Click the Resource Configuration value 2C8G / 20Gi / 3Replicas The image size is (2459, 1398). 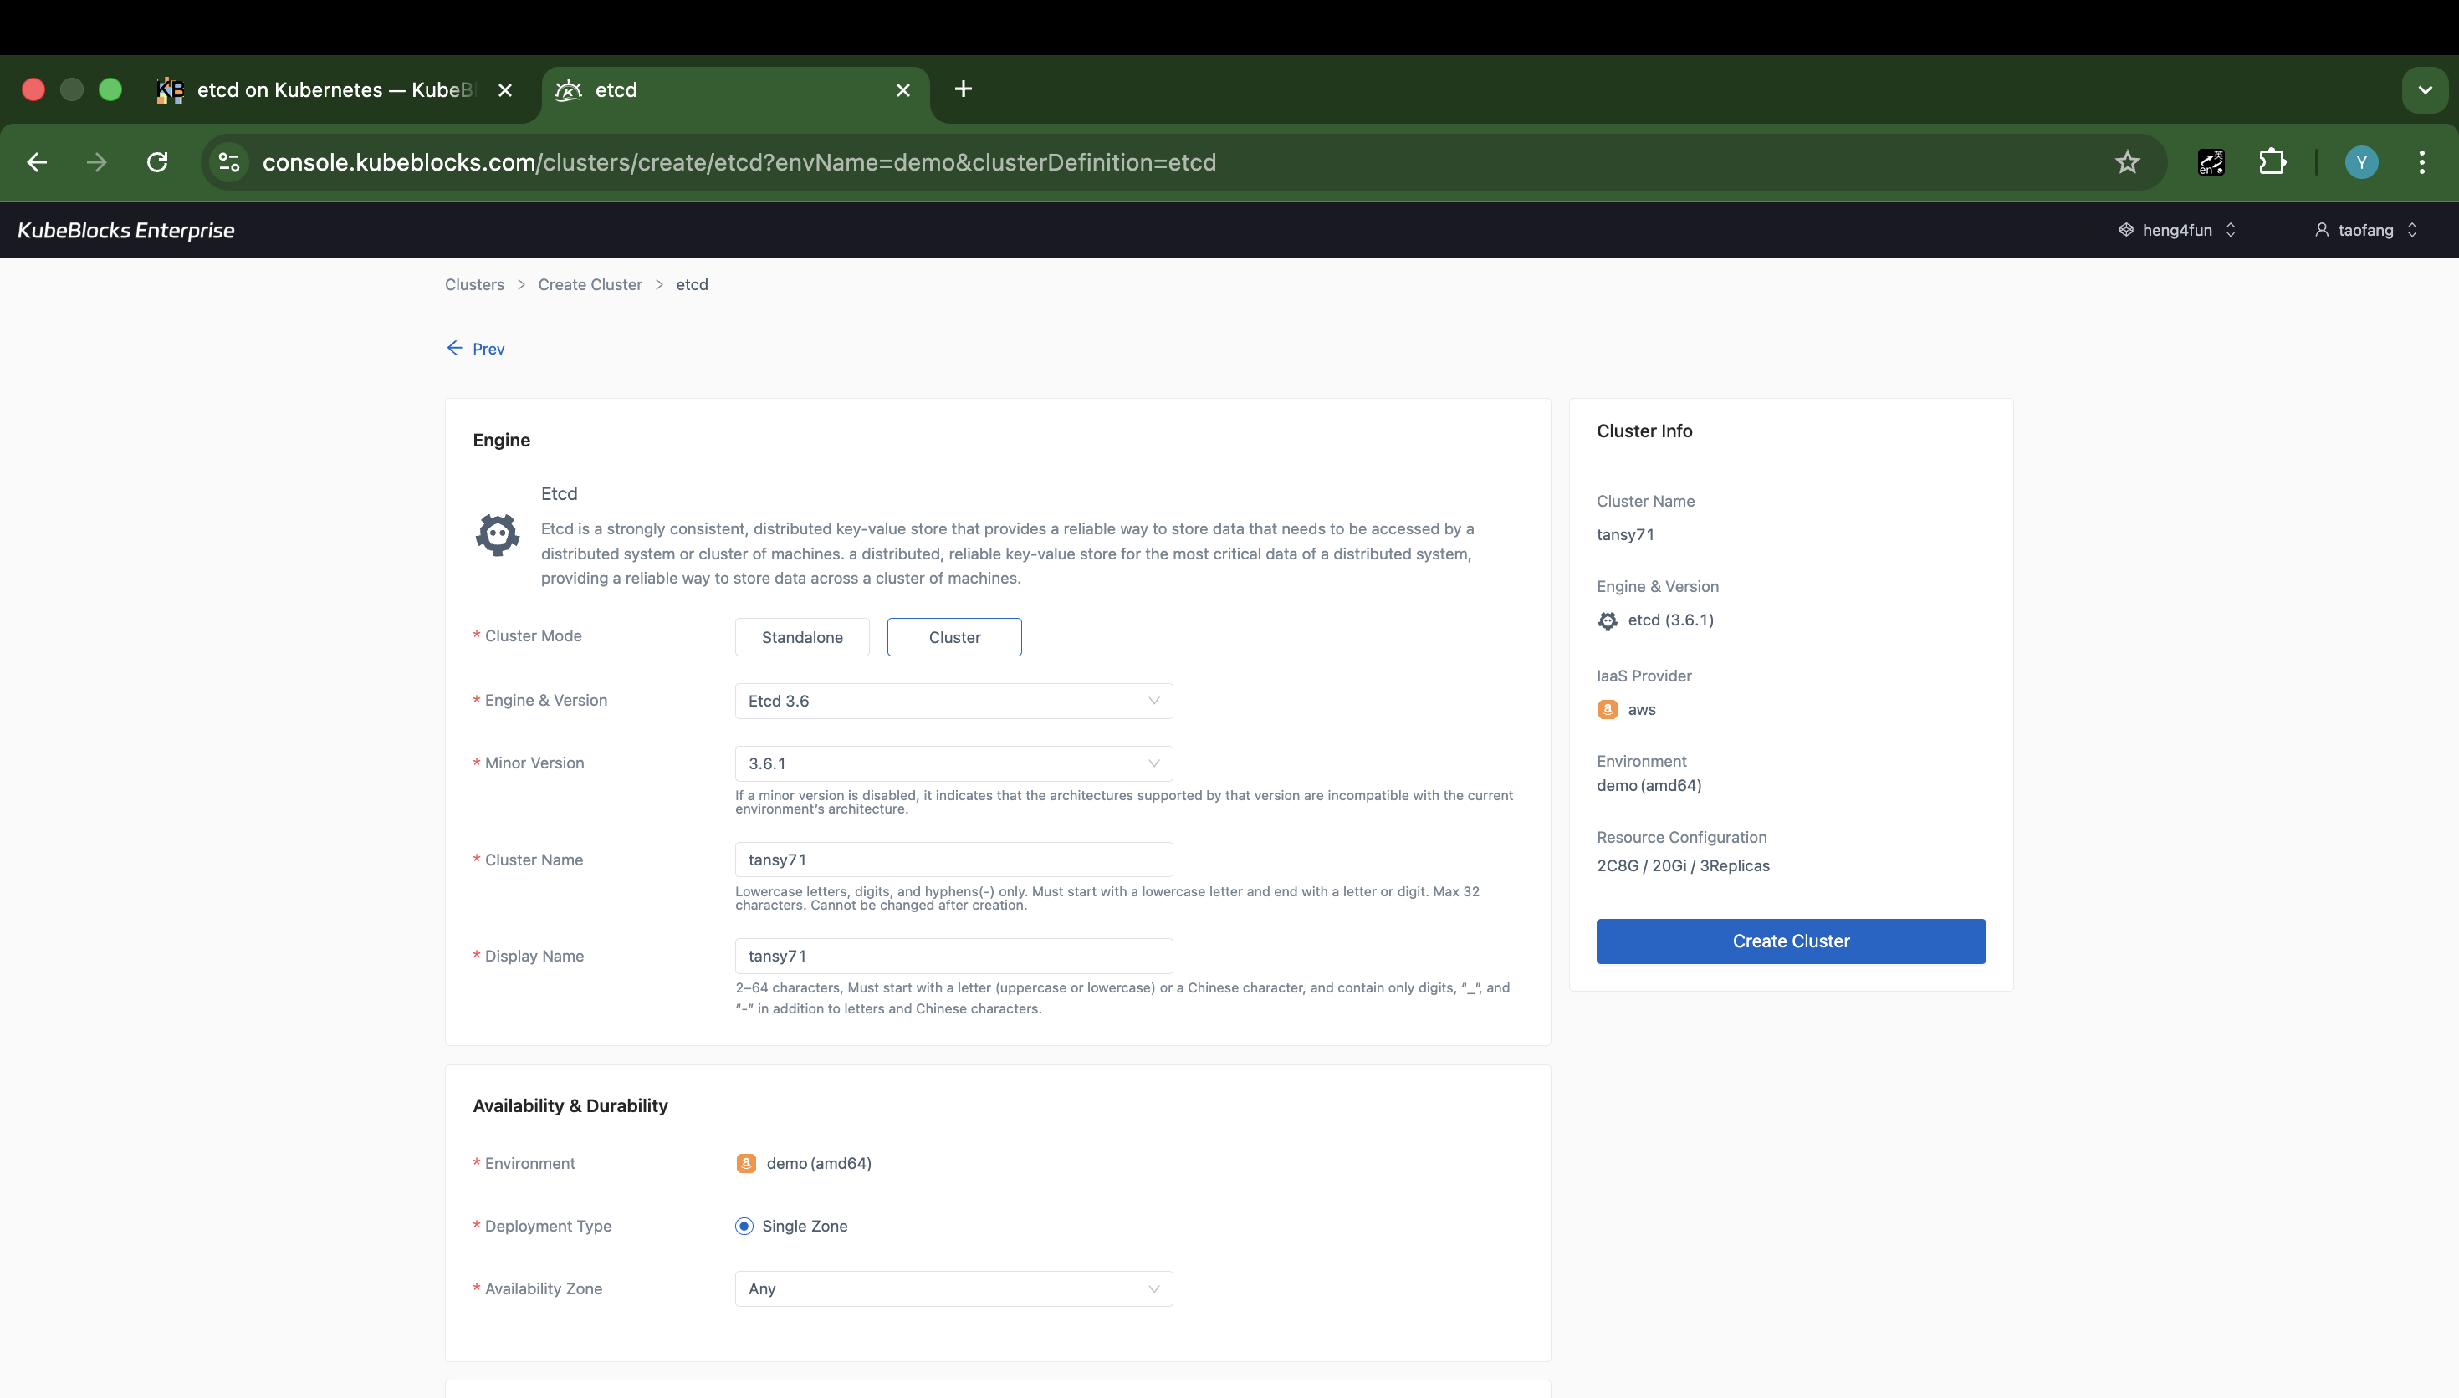click(x=1682, y=866)
